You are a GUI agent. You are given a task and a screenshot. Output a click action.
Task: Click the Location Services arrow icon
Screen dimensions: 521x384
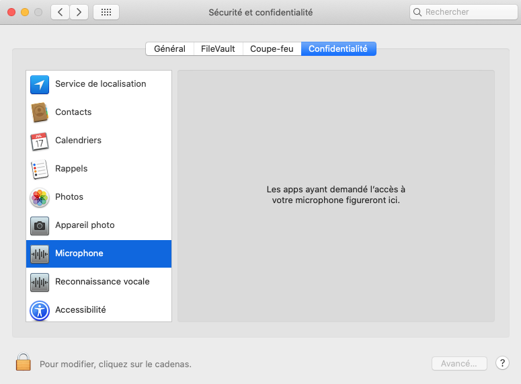click(x=40, y=84)
